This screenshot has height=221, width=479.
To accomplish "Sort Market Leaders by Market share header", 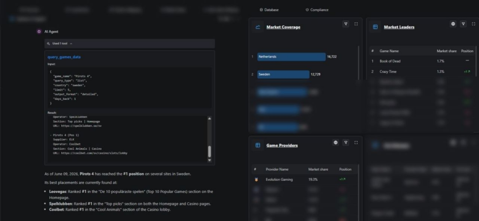I will [x=446, y=51].
